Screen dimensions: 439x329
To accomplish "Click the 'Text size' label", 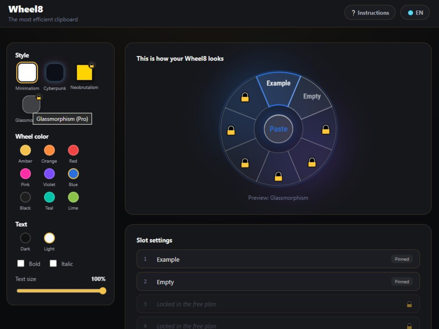I will 26,279.
